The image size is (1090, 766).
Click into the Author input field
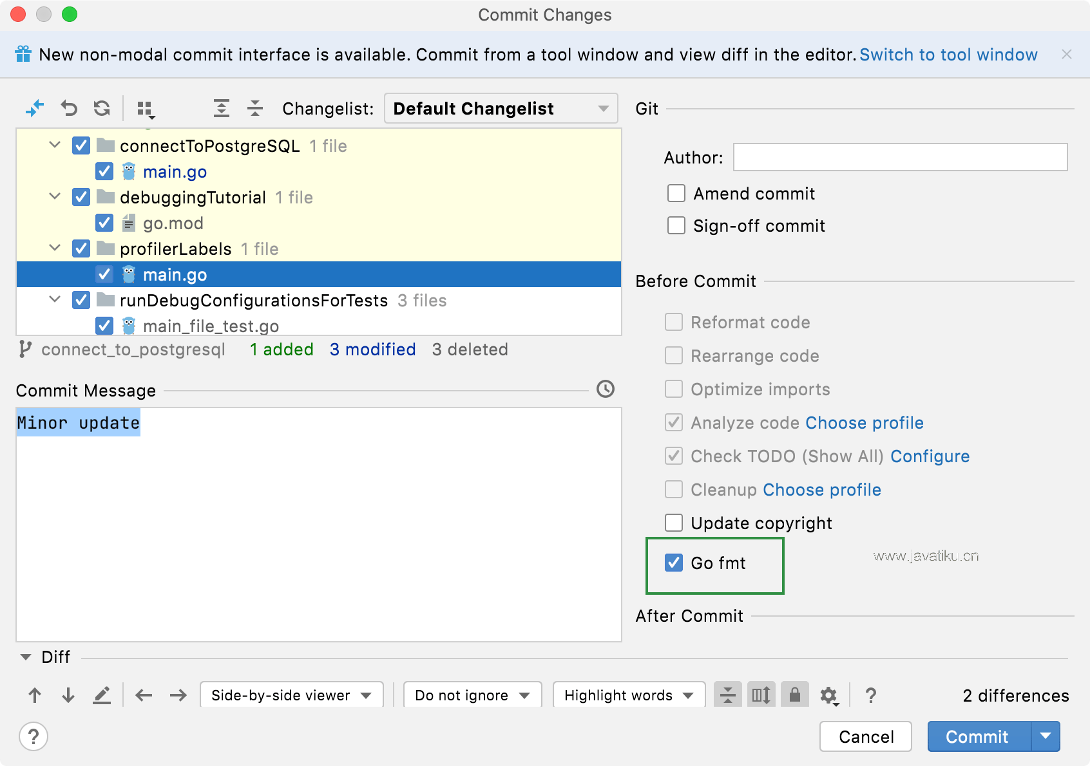(900, 158)
